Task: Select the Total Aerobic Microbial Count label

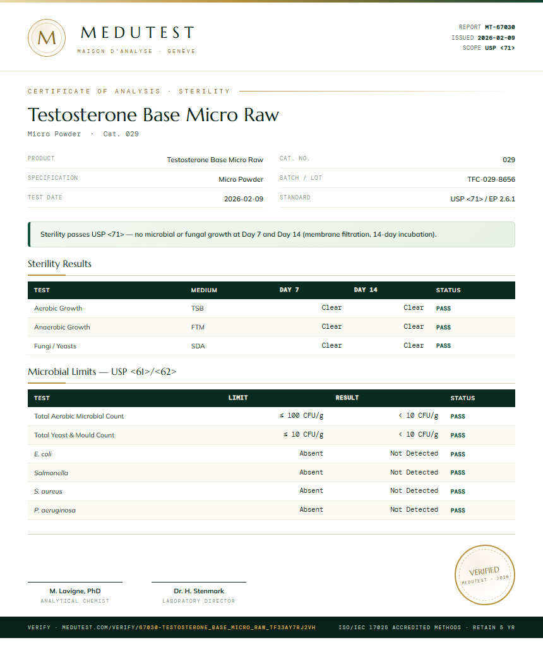Action: [x=79, y=416]
